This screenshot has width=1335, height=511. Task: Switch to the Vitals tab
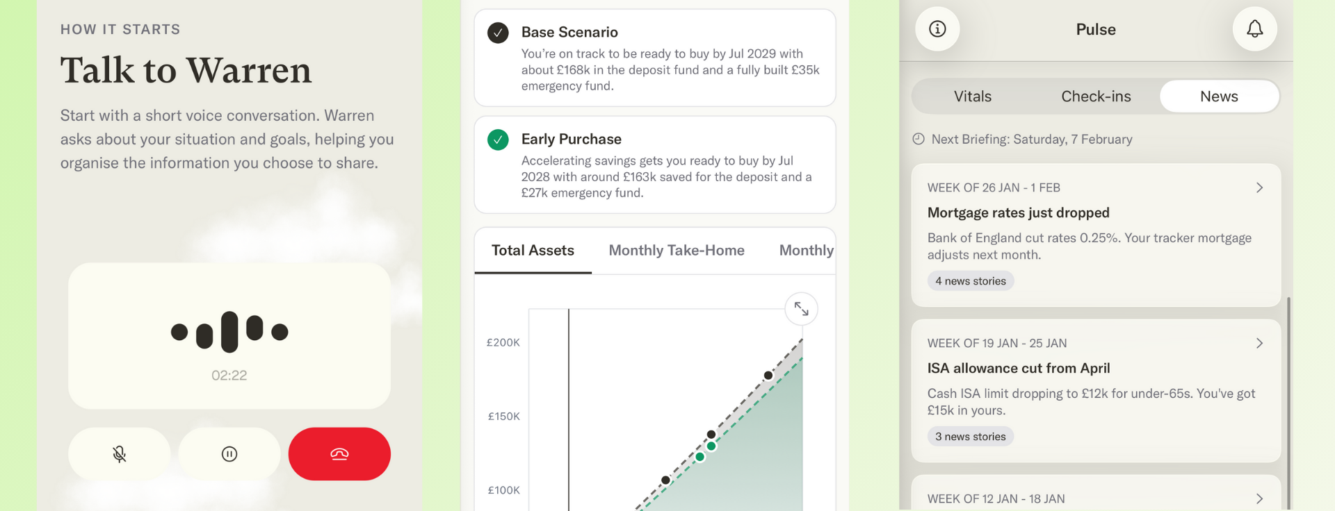tap(973, 97)
